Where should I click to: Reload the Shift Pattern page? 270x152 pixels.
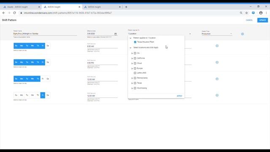coord(14,13)
